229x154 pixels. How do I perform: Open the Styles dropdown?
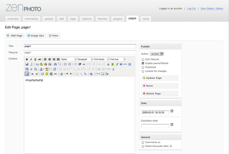[x=69, y=59]
